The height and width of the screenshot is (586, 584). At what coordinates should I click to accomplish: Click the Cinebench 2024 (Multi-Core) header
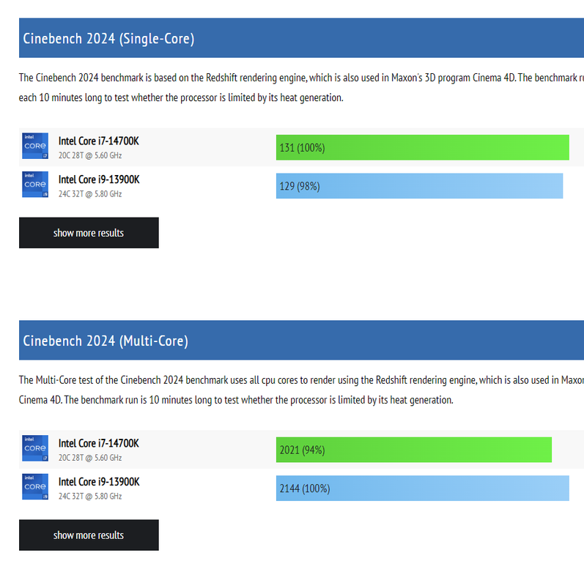point(301,341)
